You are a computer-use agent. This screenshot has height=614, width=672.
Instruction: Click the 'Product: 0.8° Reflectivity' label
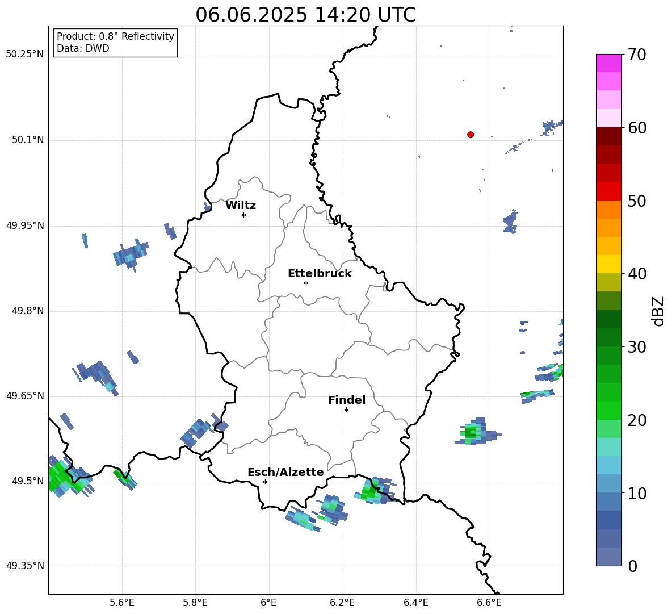pos(115,36)
